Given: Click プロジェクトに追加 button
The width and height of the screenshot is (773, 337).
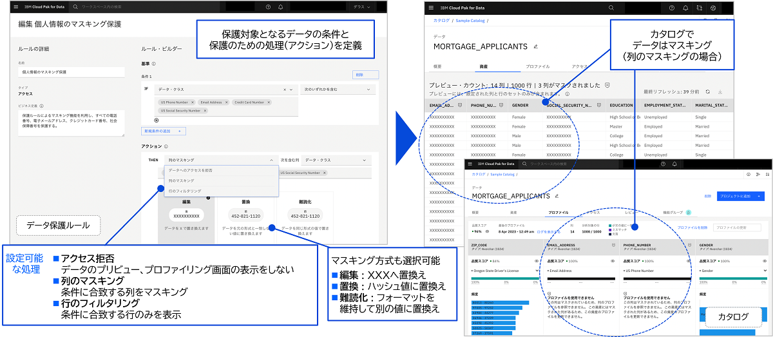Looking at the screenshot, I should pos(741,196).
